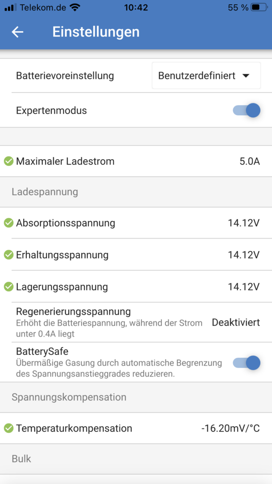
Task: Tap the 5.0A charge current value
Action: point(250,161)
